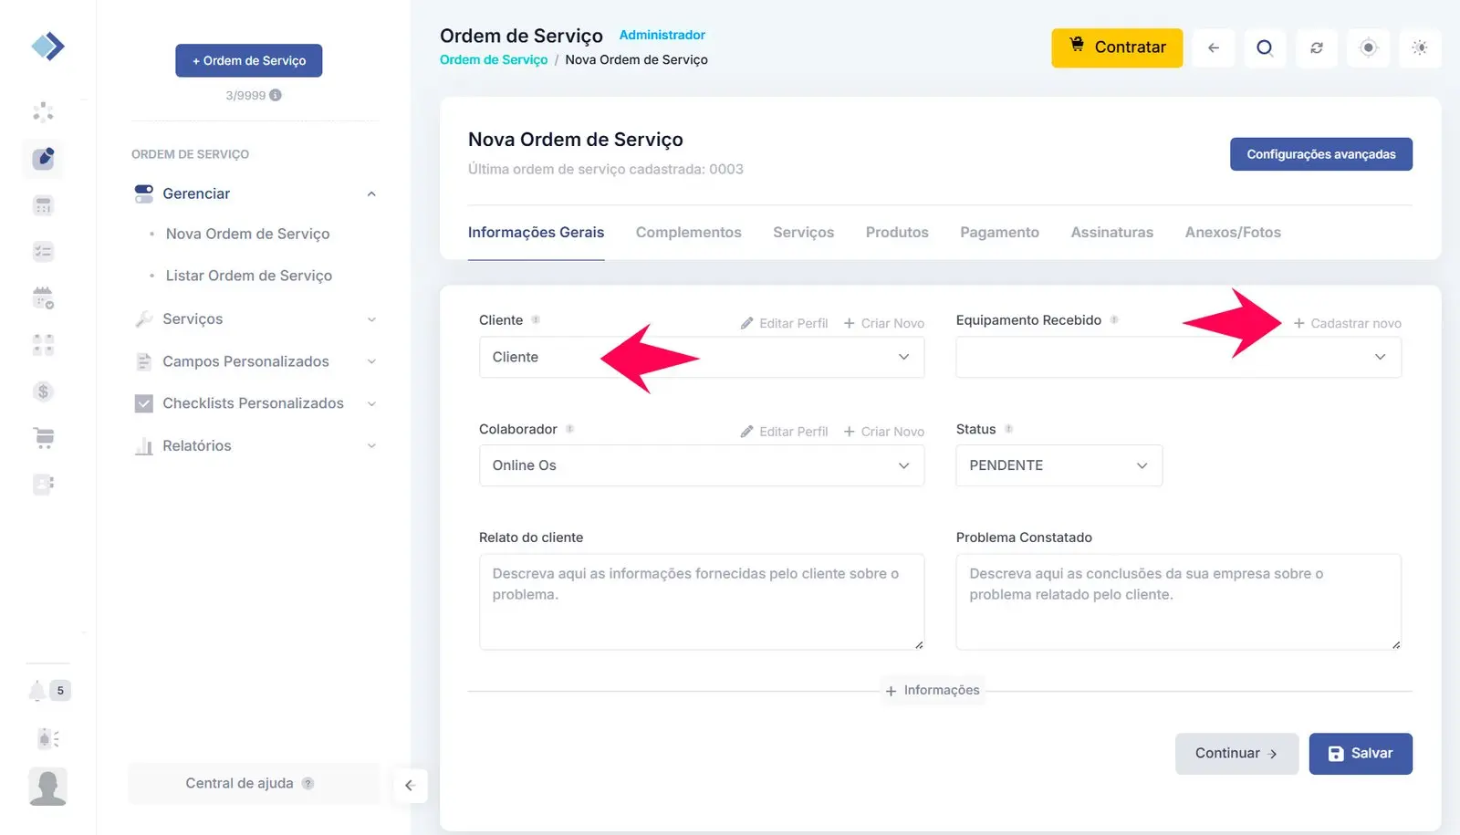
Task: Click the back arrow icon in header
Action: pos(1213,48)
